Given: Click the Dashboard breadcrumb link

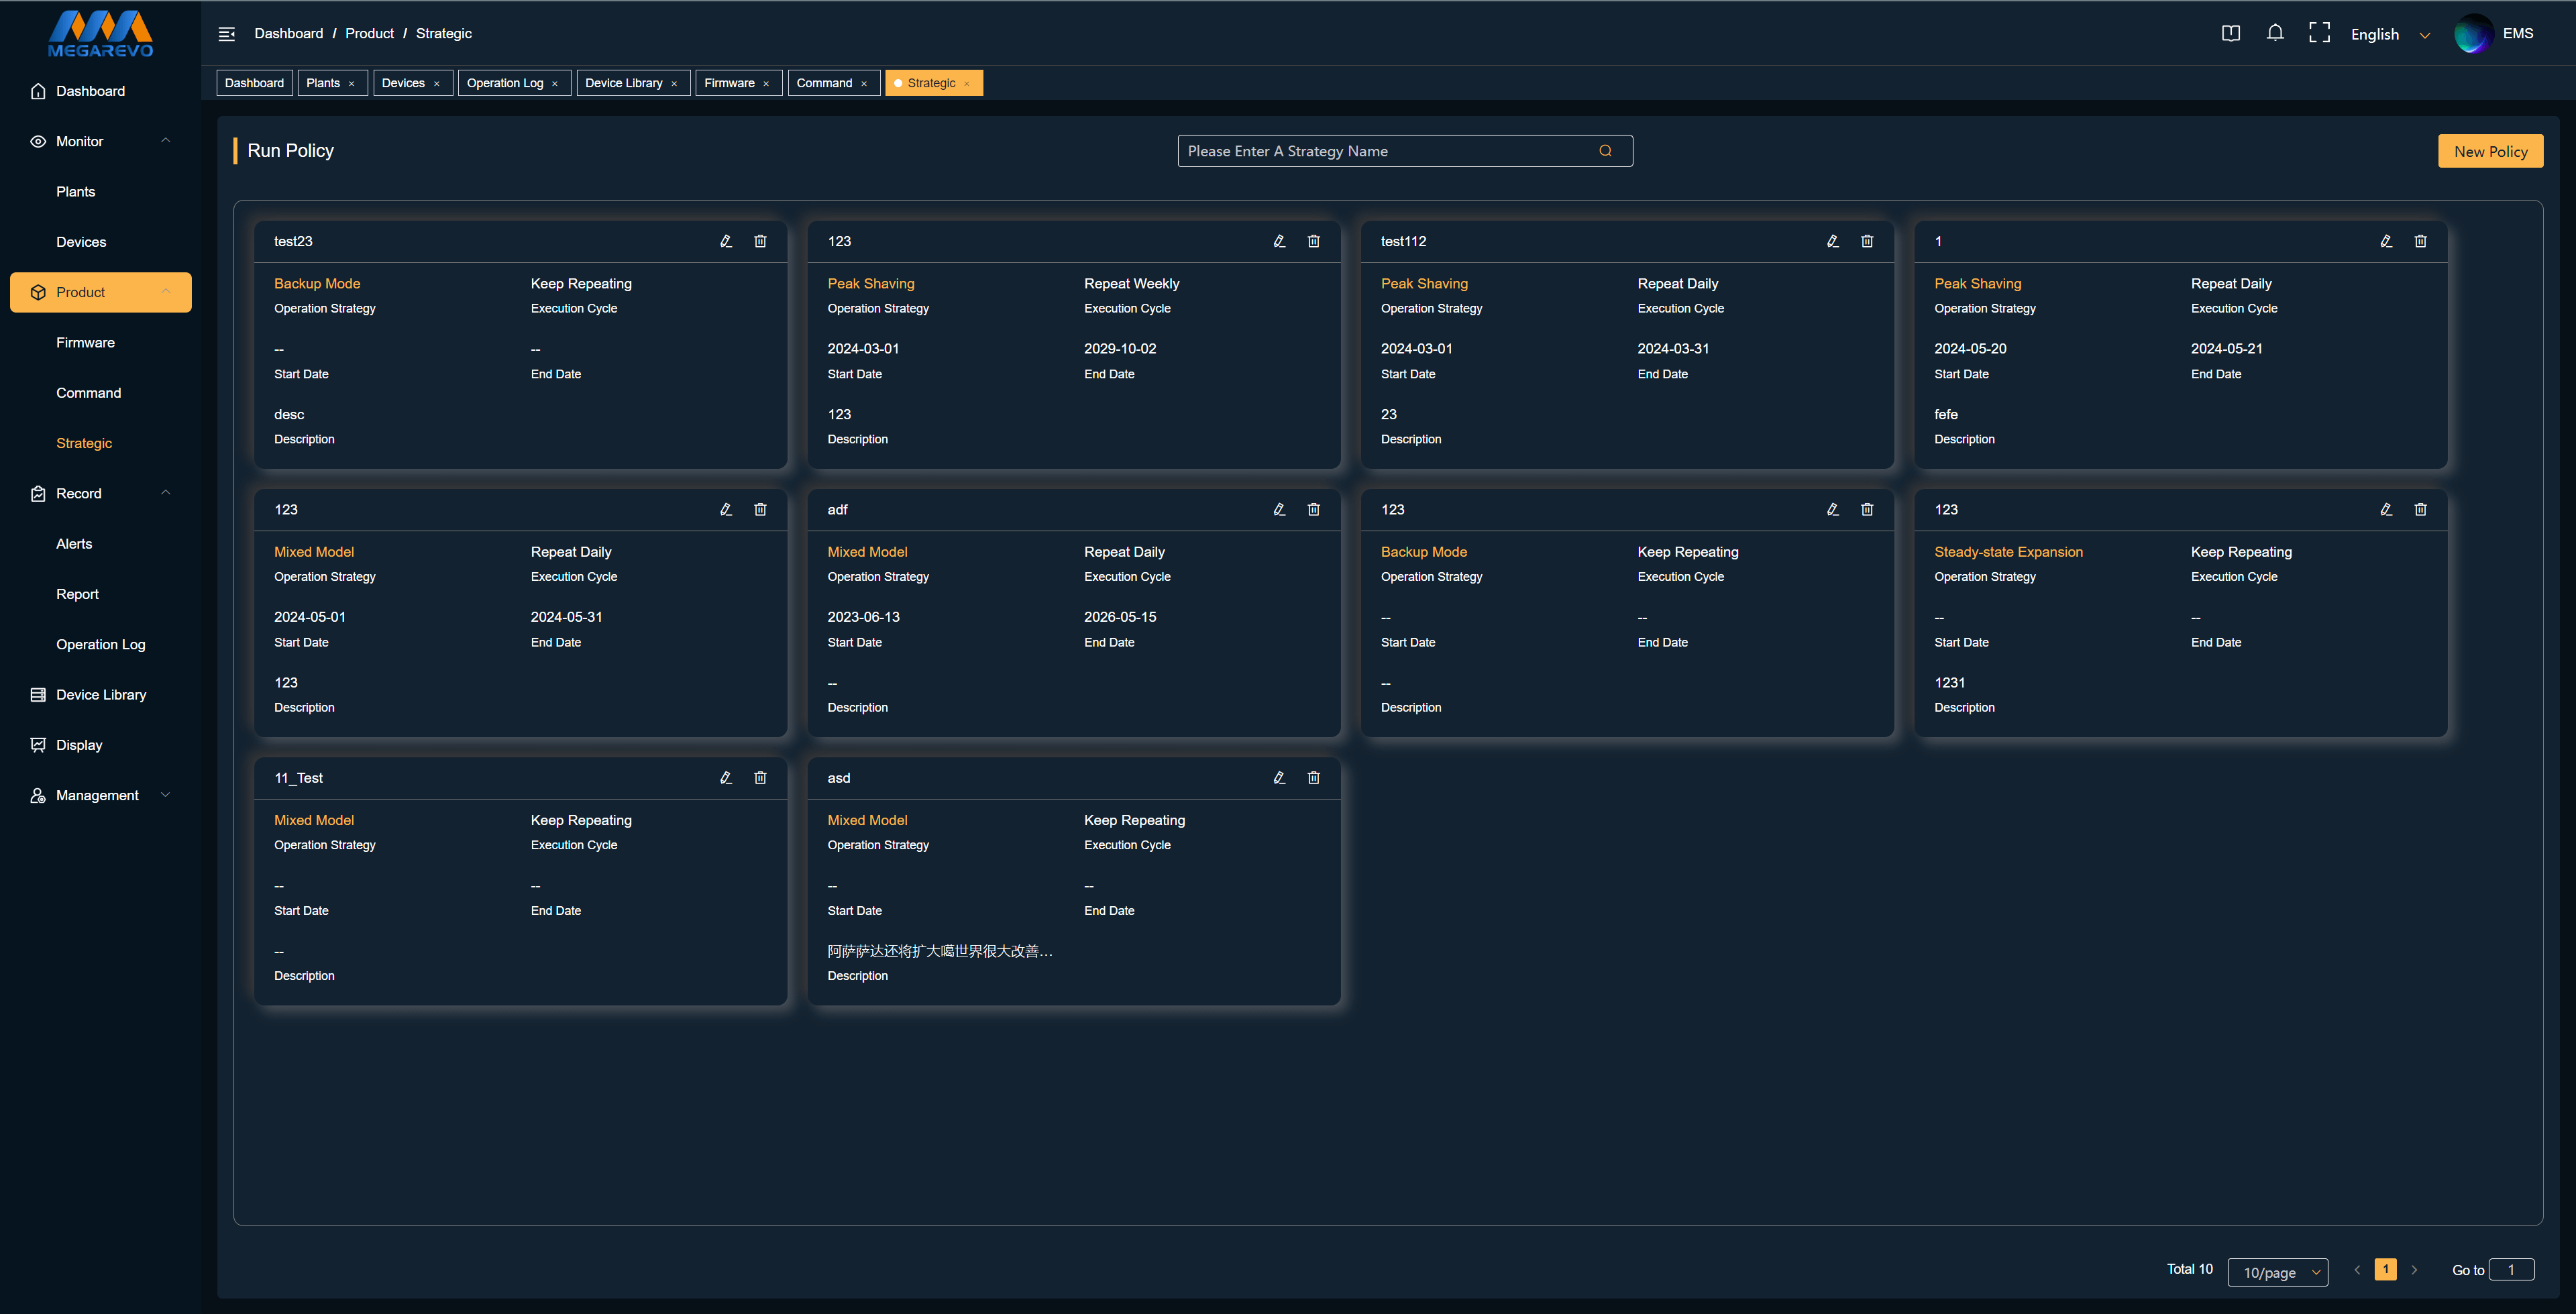Looking at the screenshot, I should pos(288,33).
